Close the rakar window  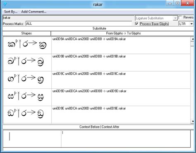(188, 3)
